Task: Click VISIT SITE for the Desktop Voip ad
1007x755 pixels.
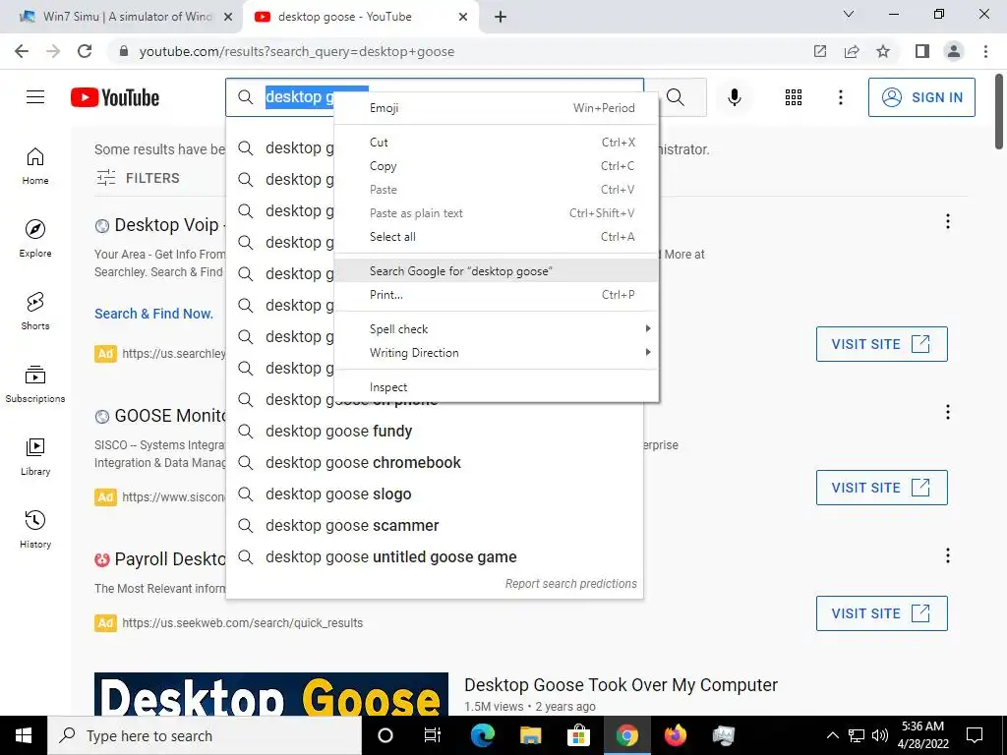Action: (x=882, y=344)
